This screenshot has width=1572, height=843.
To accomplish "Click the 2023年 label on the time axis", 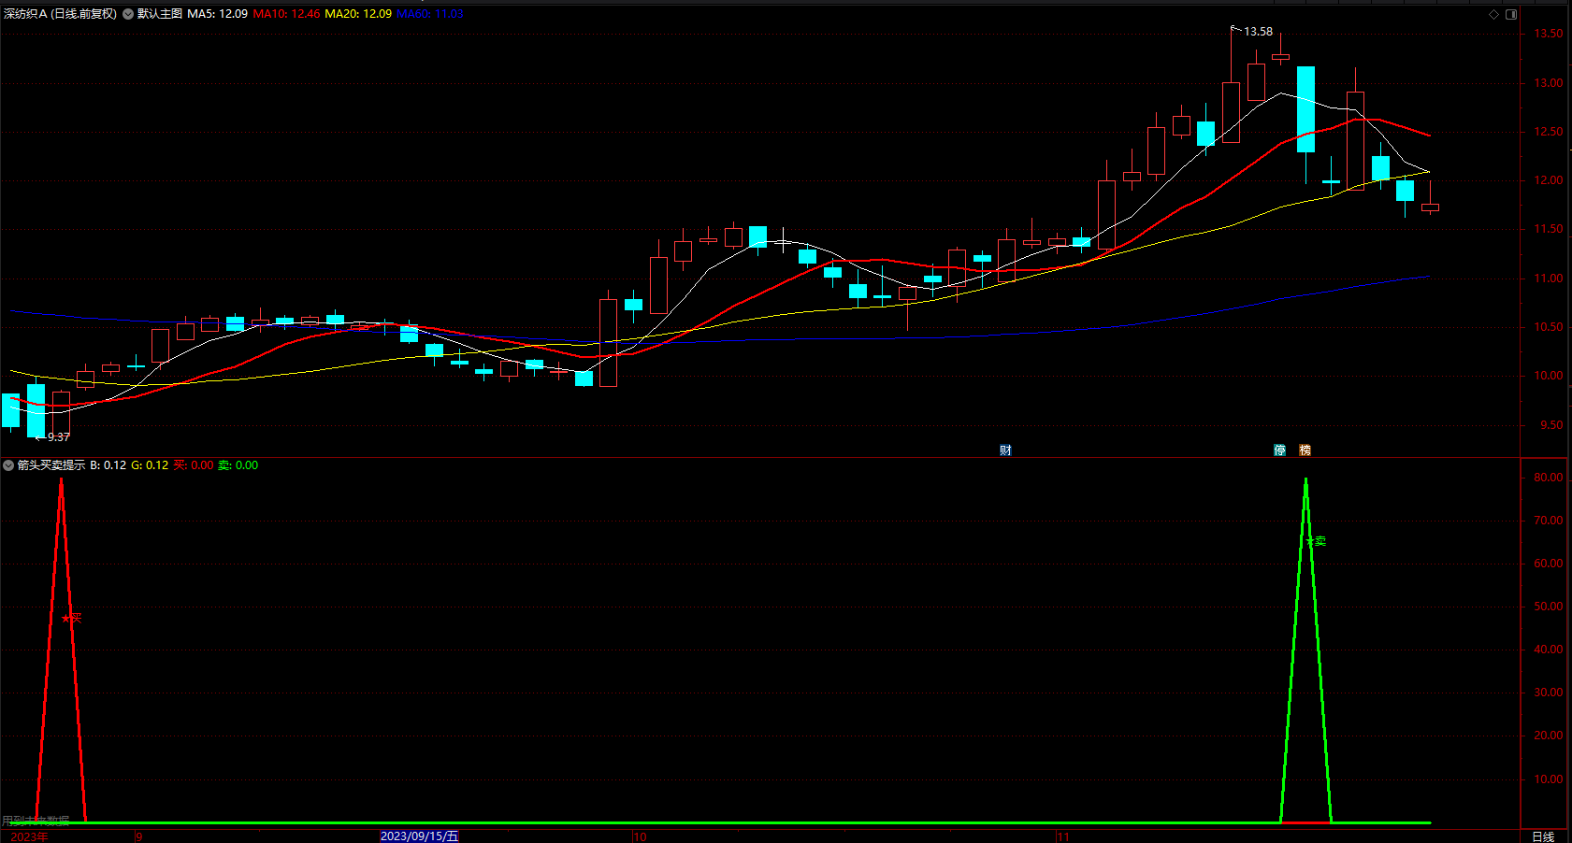I will point(29,836).
